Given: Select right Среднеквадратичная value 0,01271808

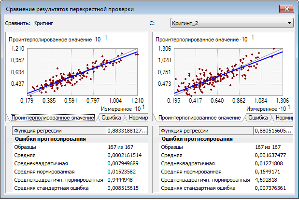Looking at the screenshot, I should pos(268,163).
